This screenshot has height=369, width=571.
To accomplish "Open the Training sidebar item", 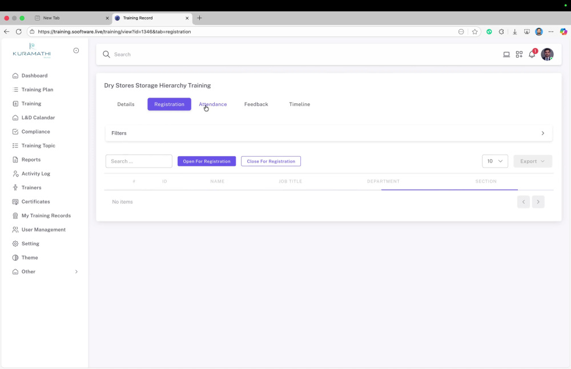I will (31, 104).
